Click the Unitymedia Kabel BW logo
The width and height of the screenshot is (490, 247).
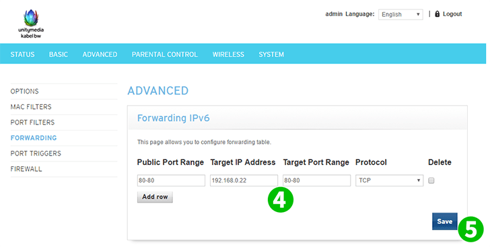tap(31, 24)
